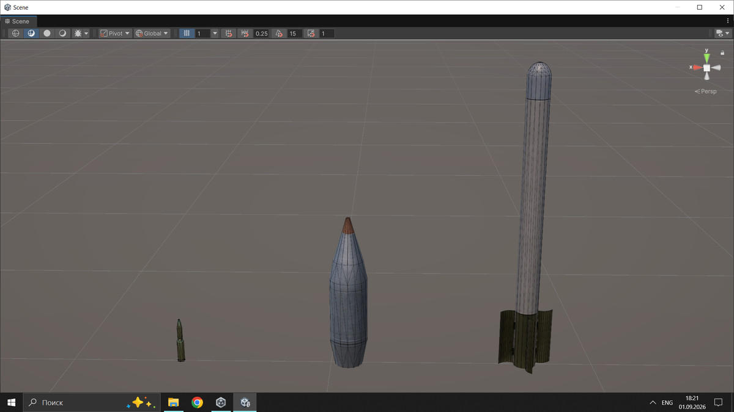The height and width of the screenshot is (412, 734).
Task: Toggle the rotation snap icon
Action: [x=280, y=34]
